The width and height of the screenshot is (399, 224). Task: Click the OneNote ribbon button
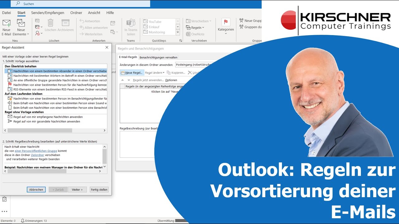195,34
